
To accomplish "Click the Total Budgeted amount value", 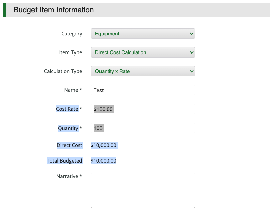I will point(104,161).
